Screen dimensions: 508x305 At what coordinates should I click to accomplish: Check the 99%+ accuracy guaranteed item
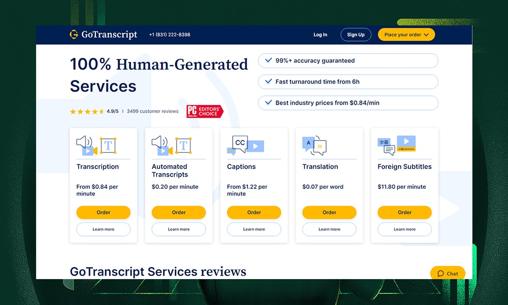click(347, 60)
